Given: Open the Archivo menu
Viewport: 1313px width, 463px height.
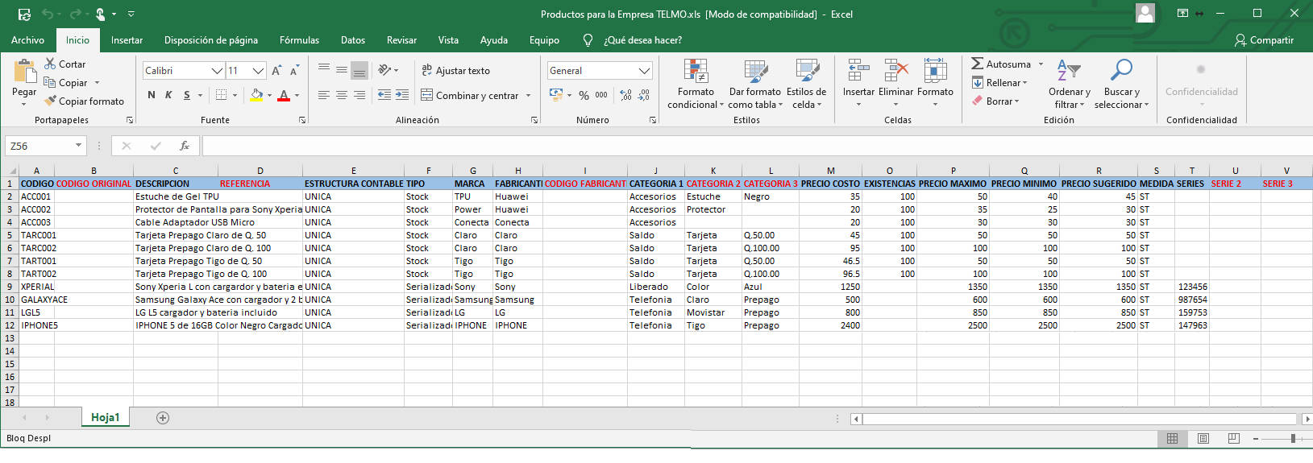Looking at the screenshot, I should point(27,40).
